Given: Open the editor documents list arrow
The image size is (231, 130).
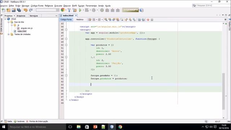Looking at the screenshot, I should 223,15.
